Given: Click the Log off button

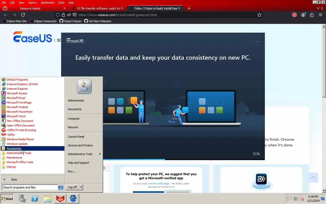Looking at the screenshot, I should (x=72, y=187).
